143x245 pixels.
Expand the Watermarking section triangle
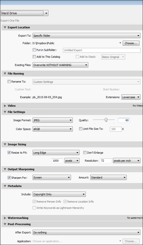tap(5, 218)
